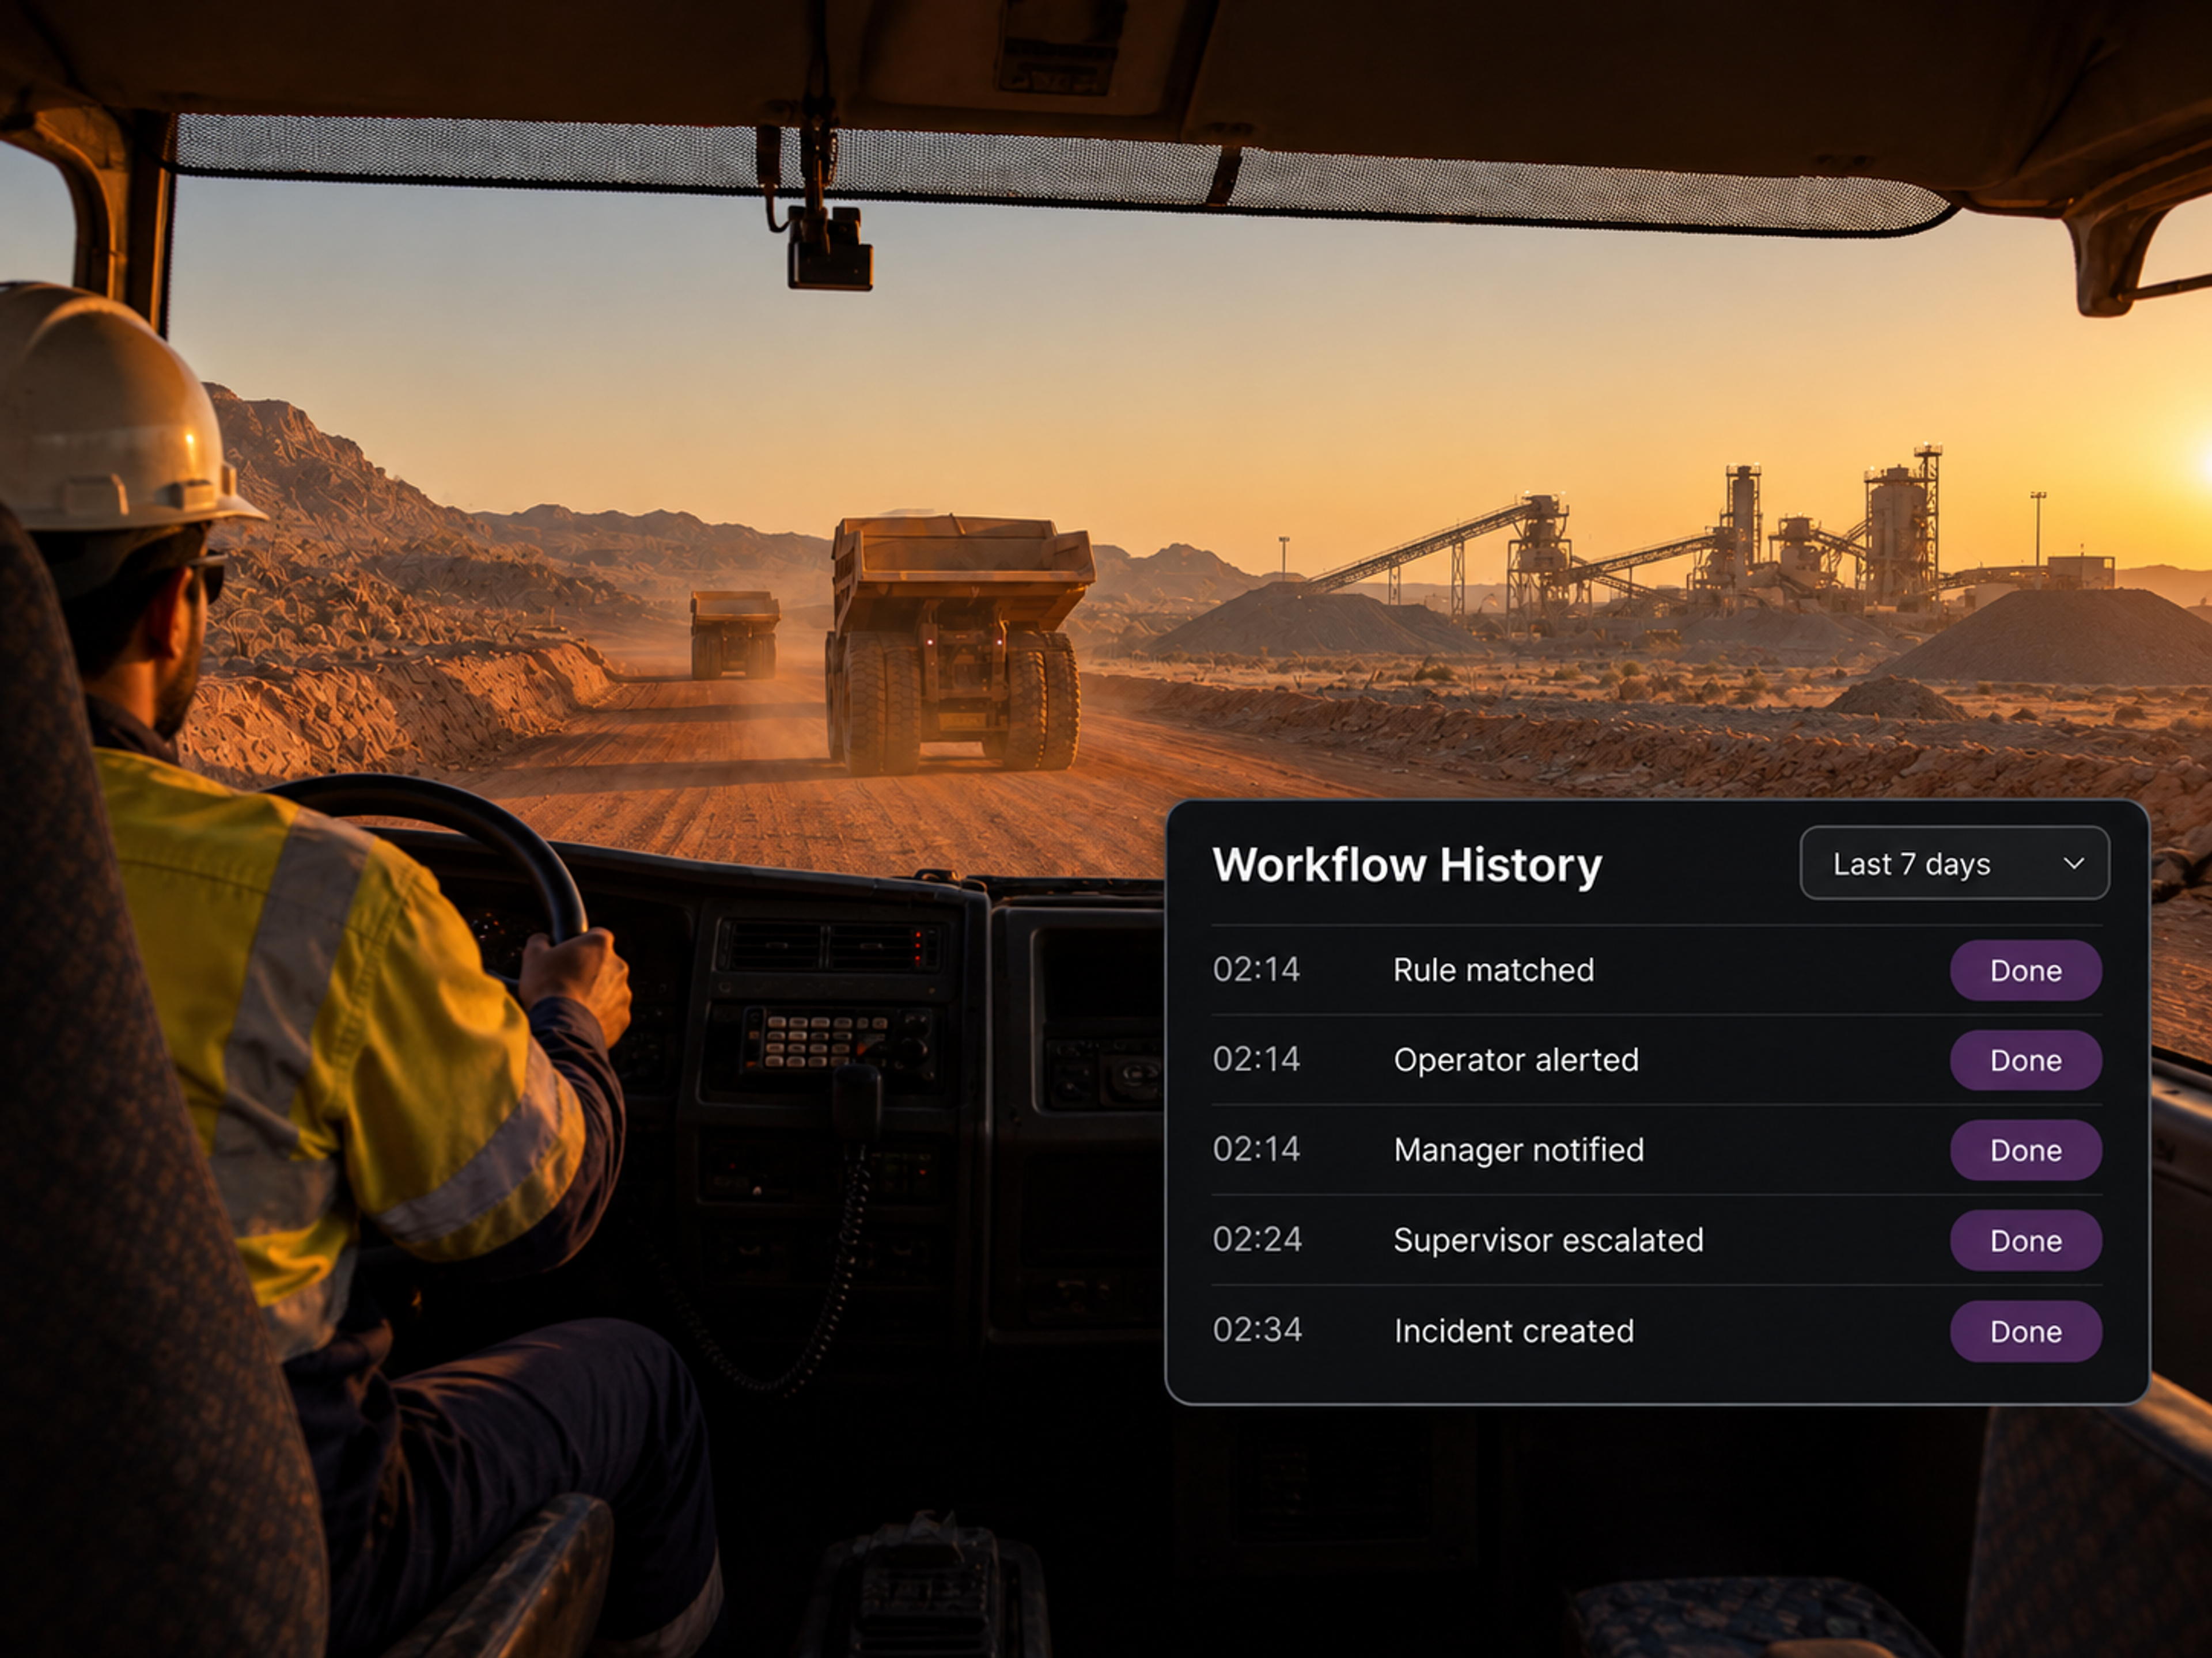
Task: Select the Operator alerted entry
Action: click(x=1657, y=1060)
